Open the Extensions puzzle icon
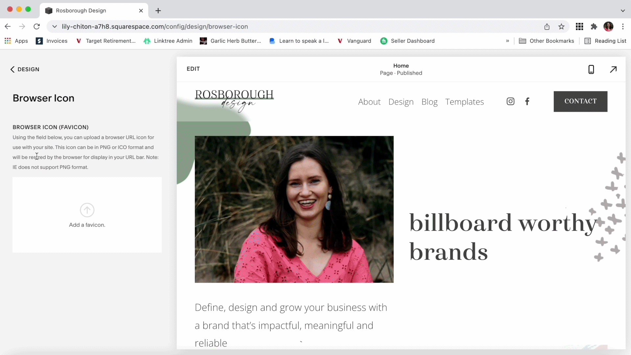631x355 pixels. [x=594, y=27]
